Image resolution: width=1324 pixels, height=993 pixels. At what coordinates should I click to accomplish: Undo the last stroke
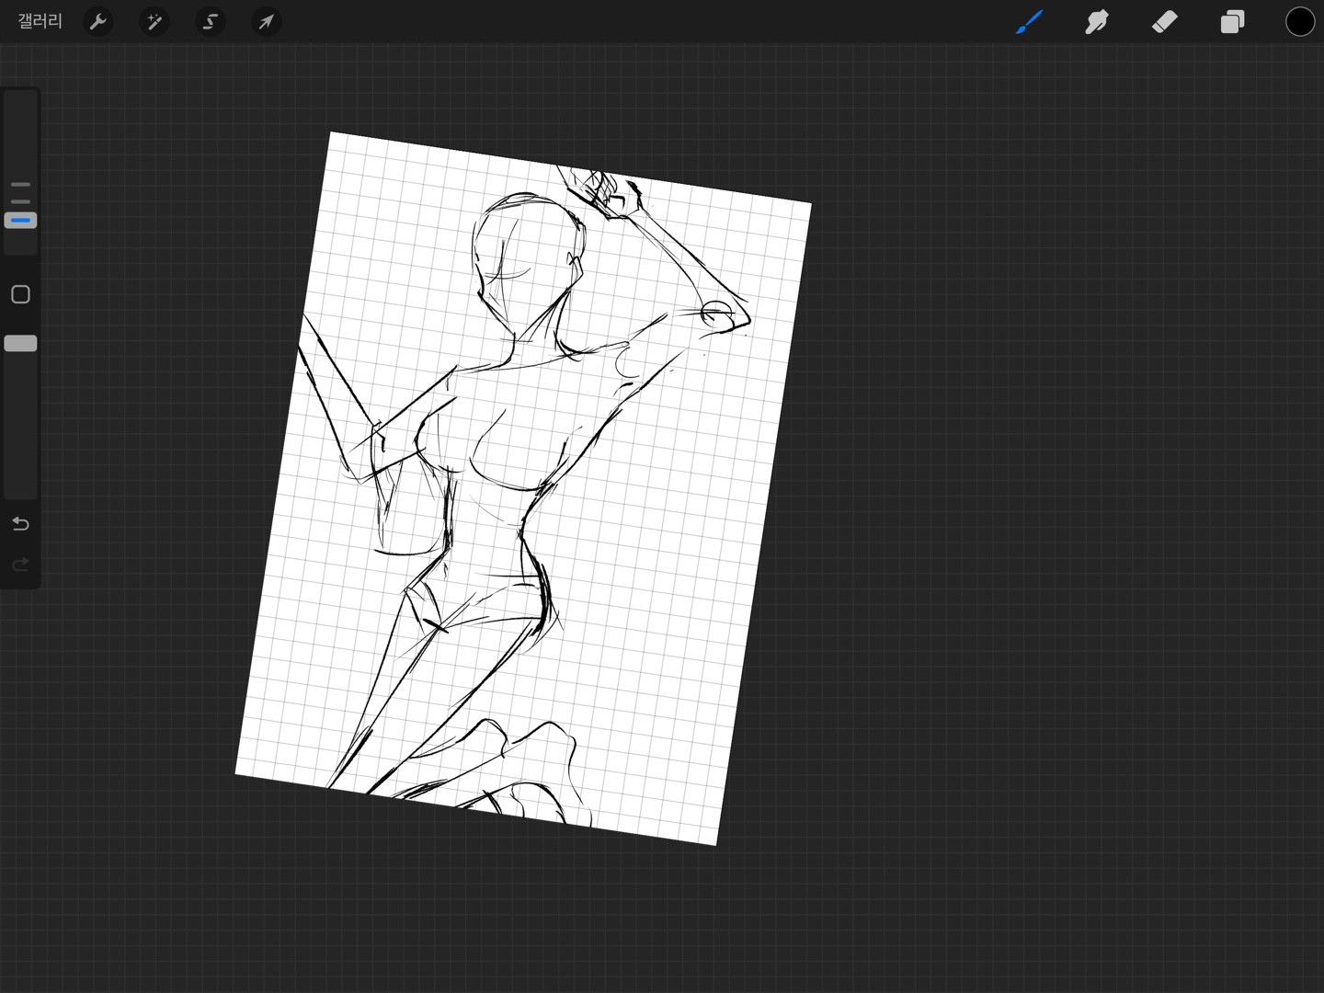tap(20, 524)
